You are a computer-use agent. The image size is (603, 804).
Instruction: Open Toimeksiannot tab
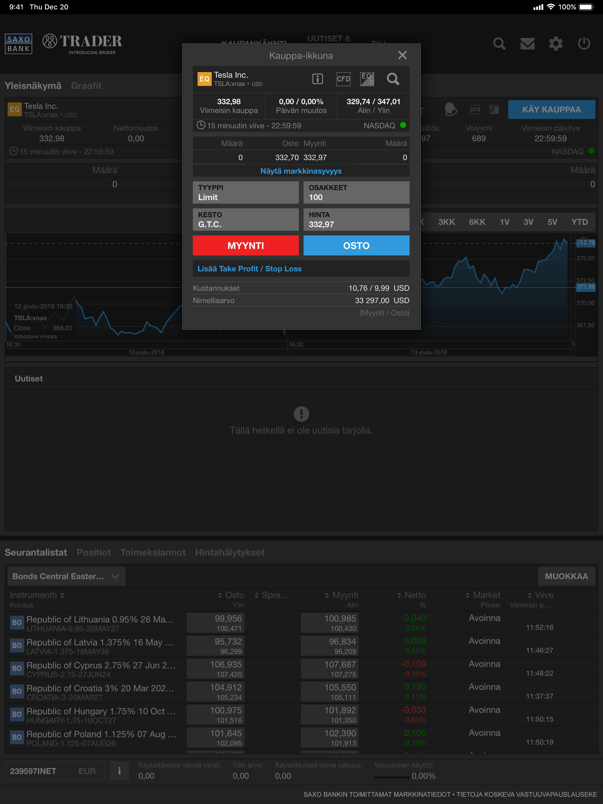pos(153,552)
